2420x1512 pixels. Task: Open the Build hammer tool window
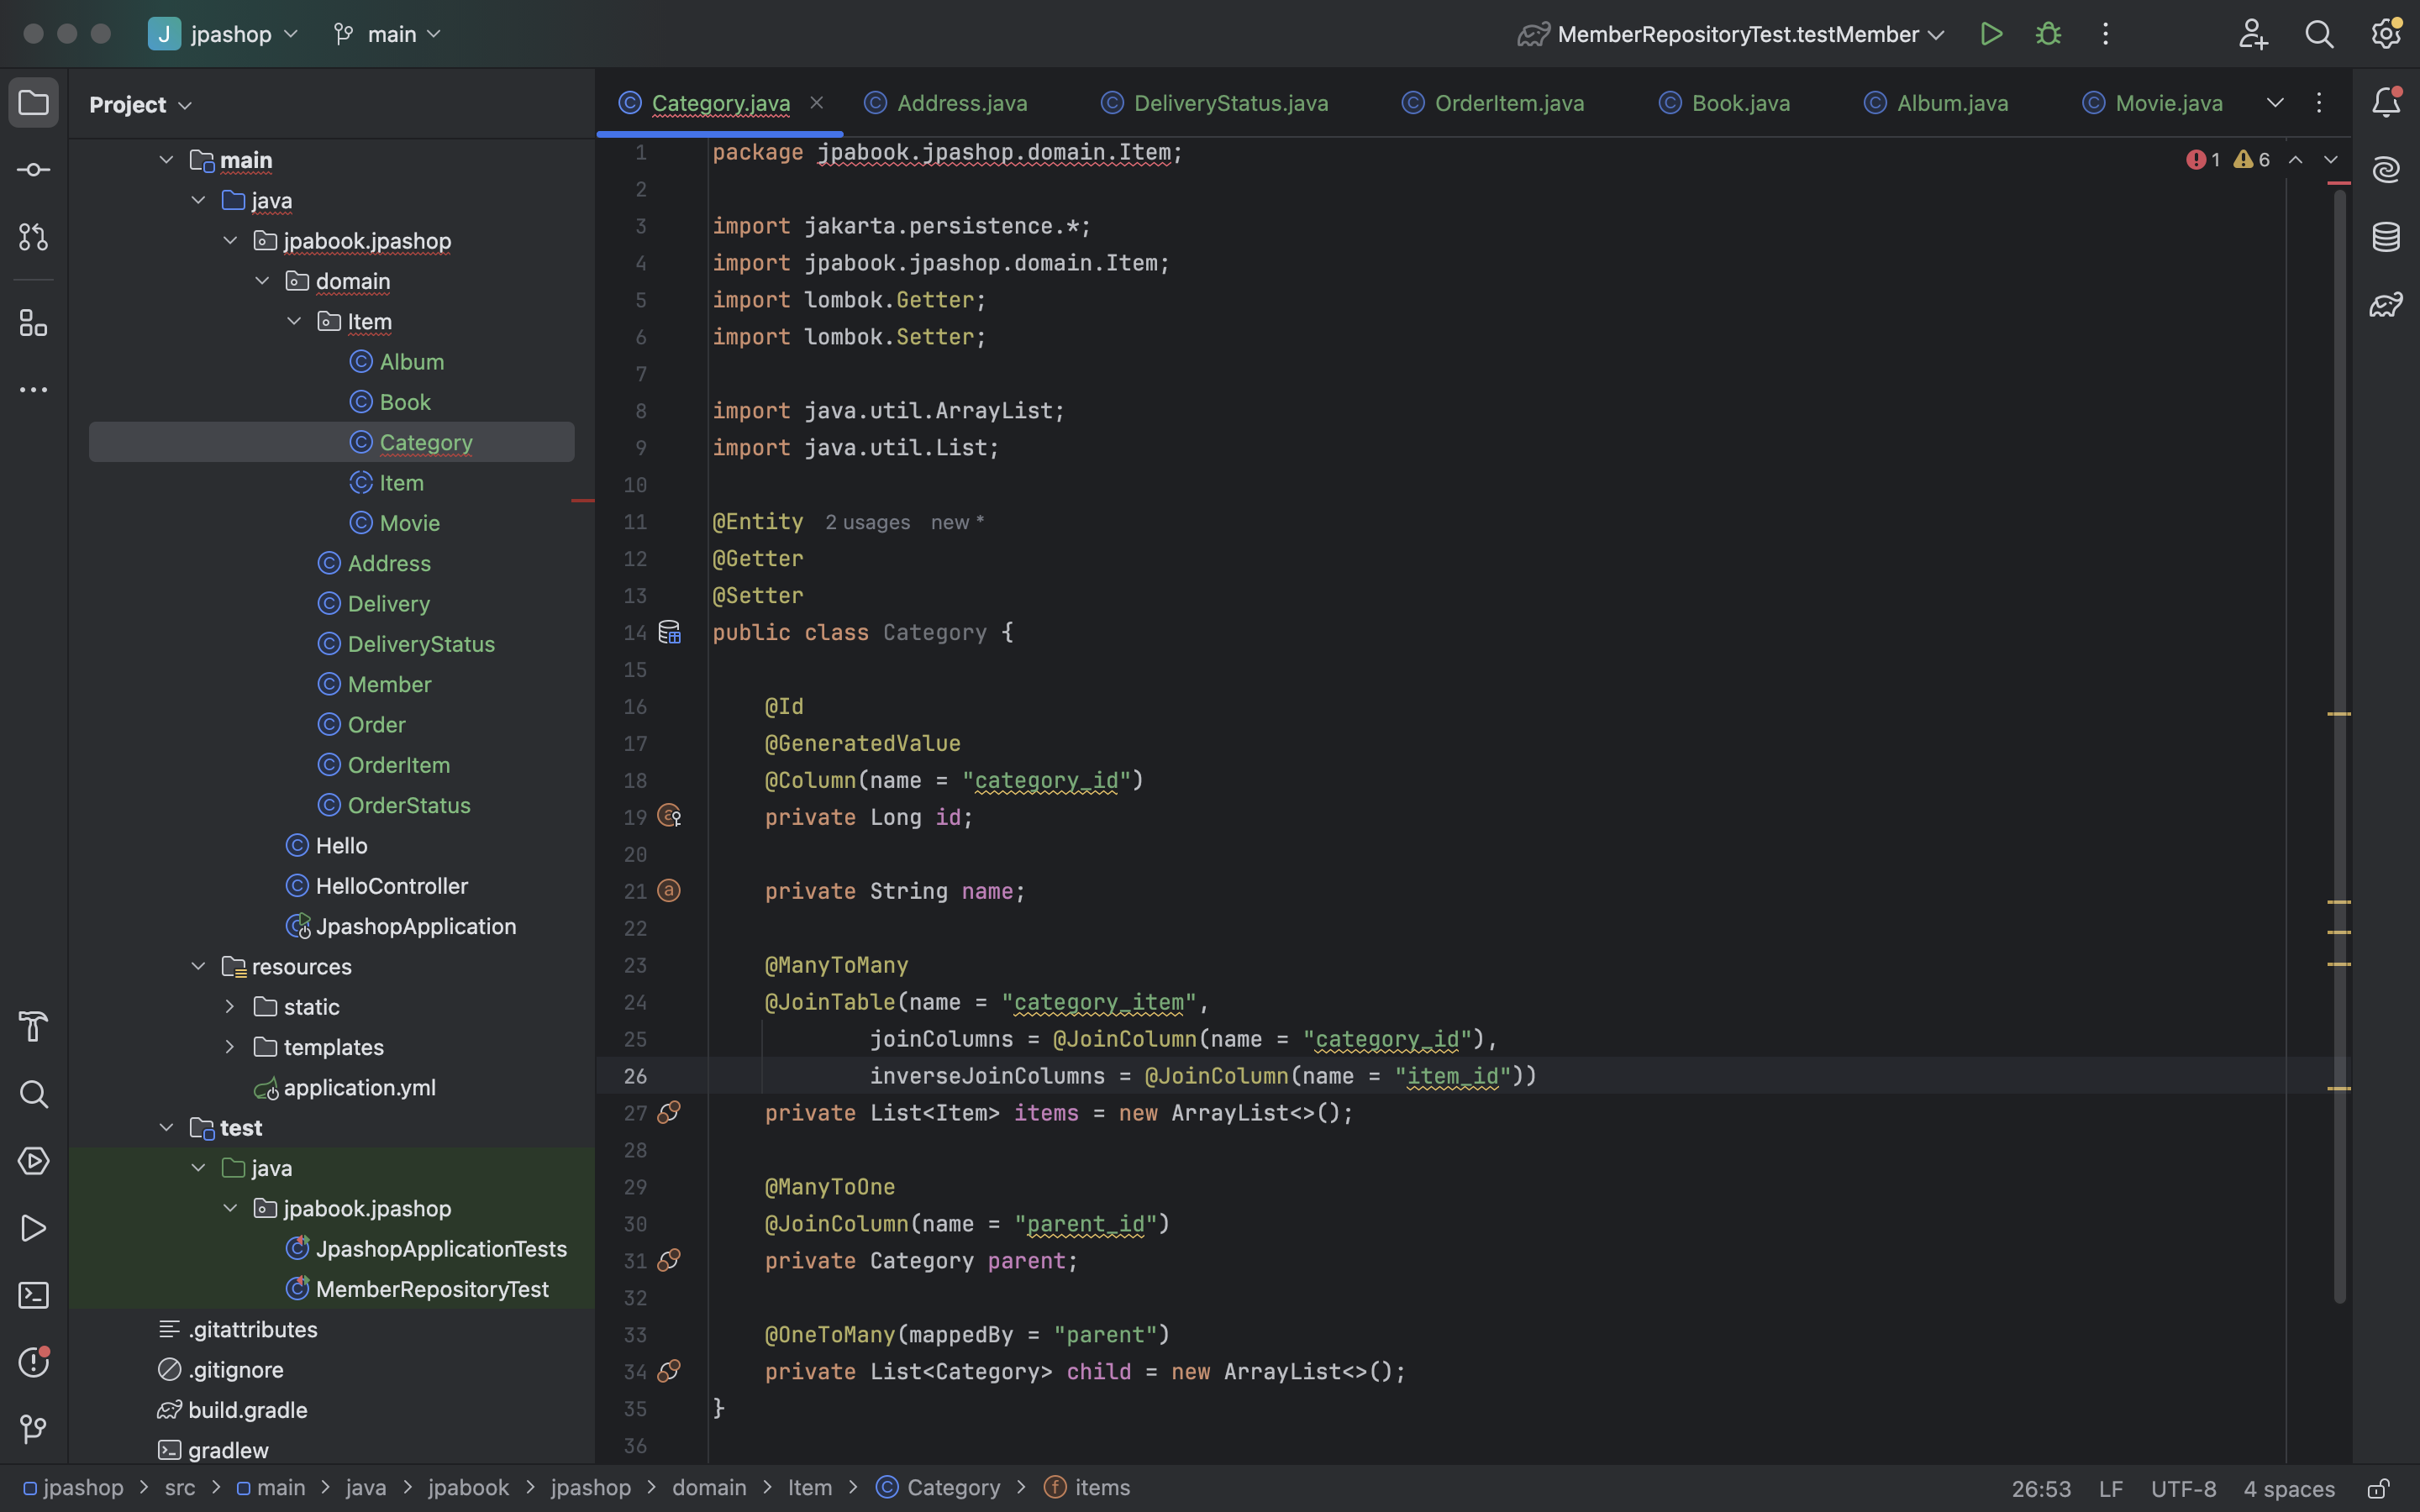click(x=34, y=1027)
